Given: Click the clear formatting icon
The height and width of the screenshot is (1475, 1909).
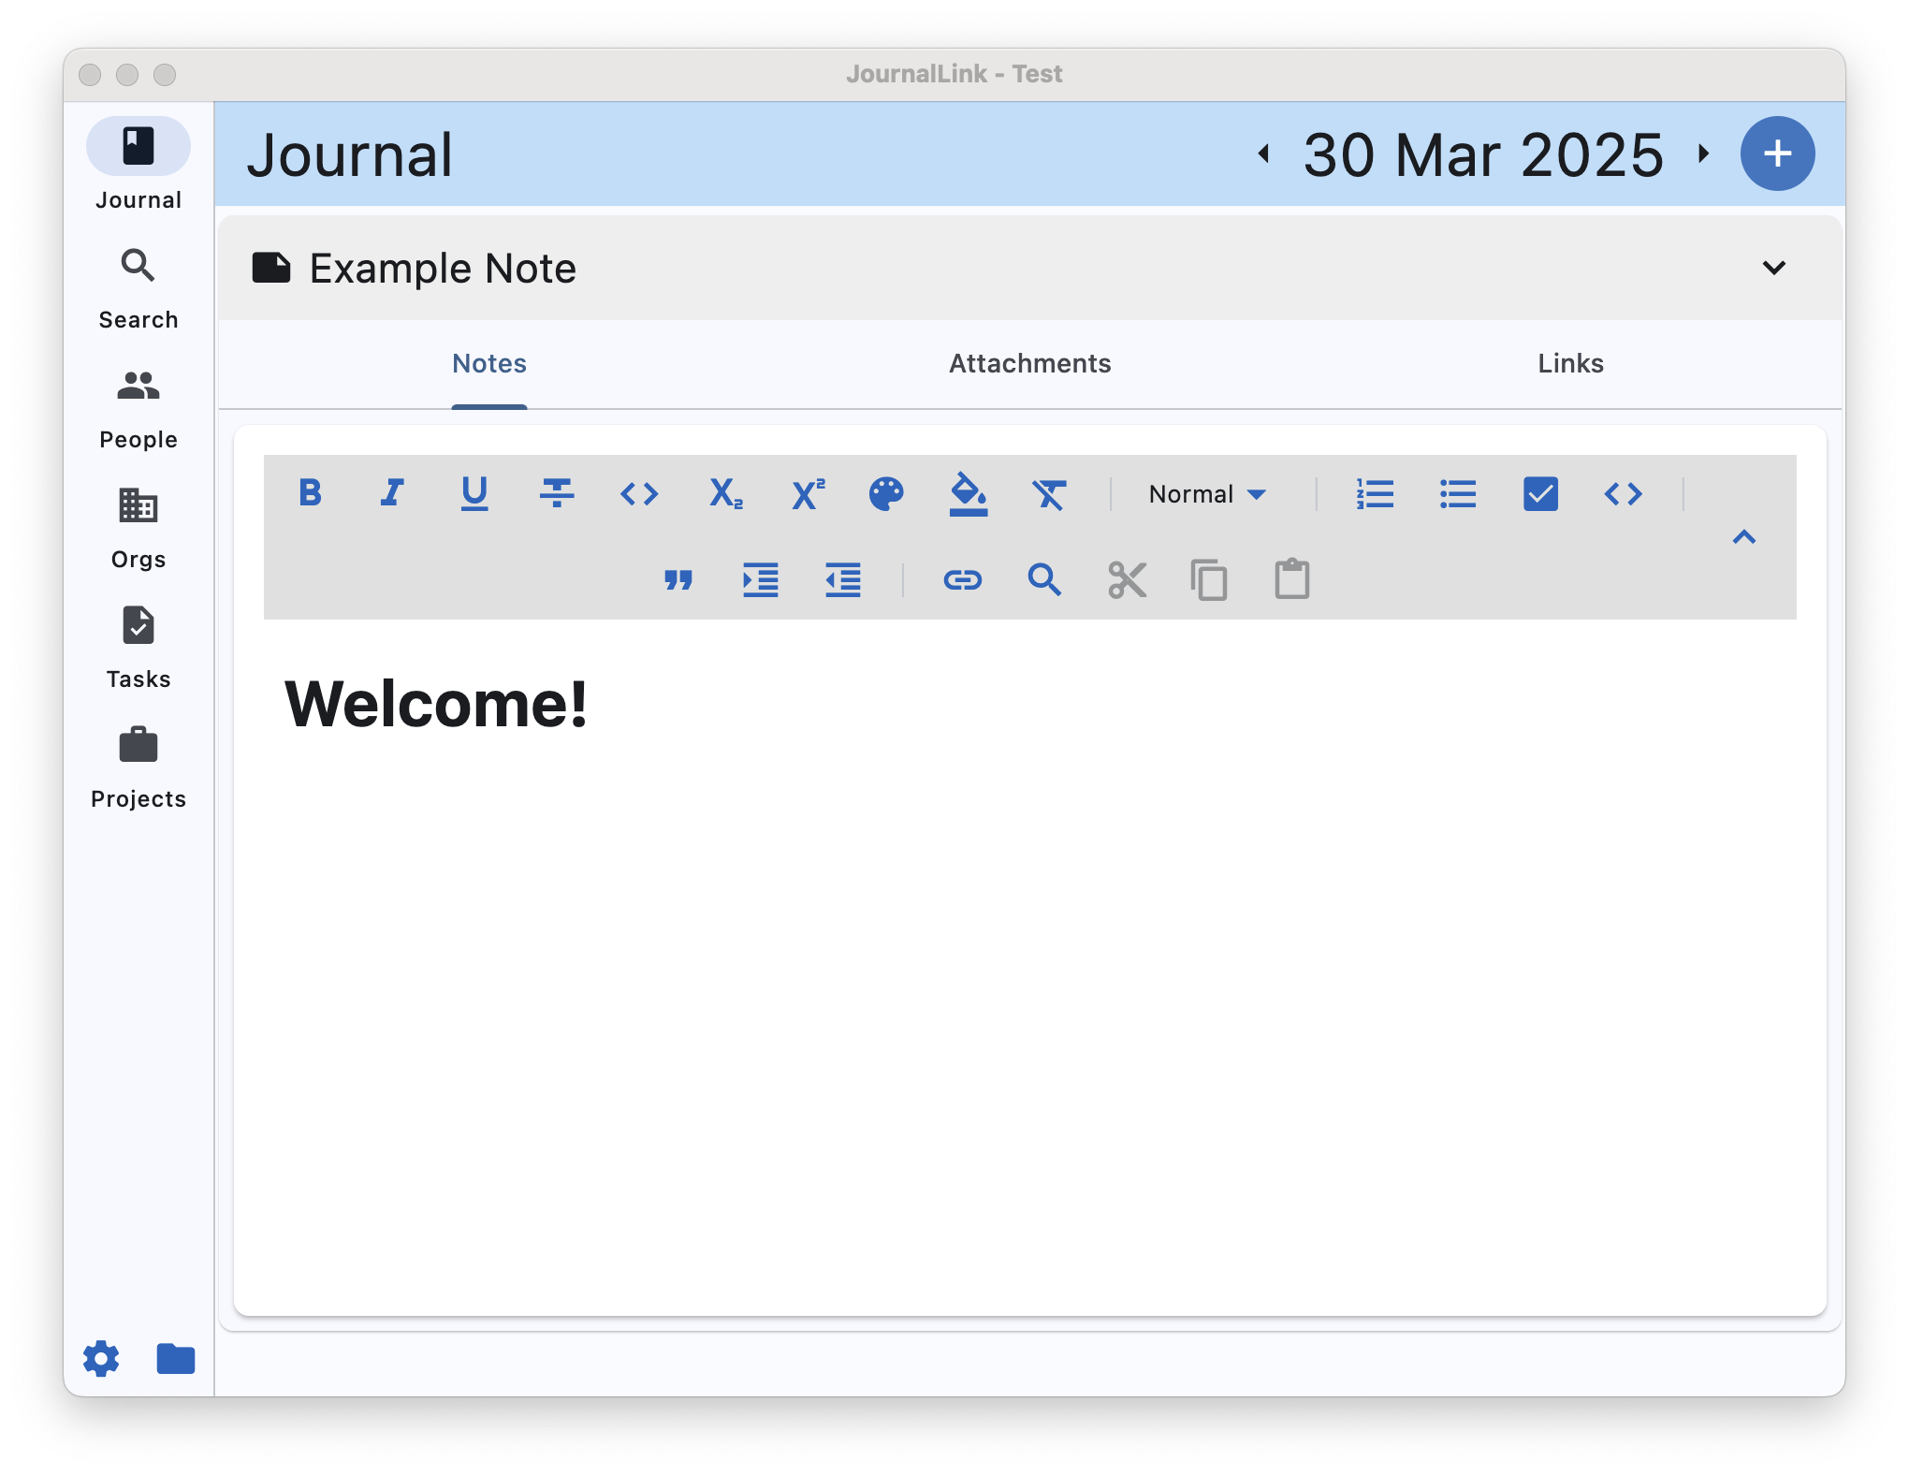Looking at the screenshot, I should coord(1049,493).
